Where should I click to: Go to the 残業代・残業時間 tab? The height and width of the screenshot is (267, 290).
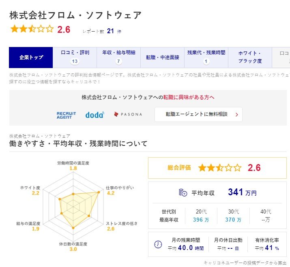[206, 57]
